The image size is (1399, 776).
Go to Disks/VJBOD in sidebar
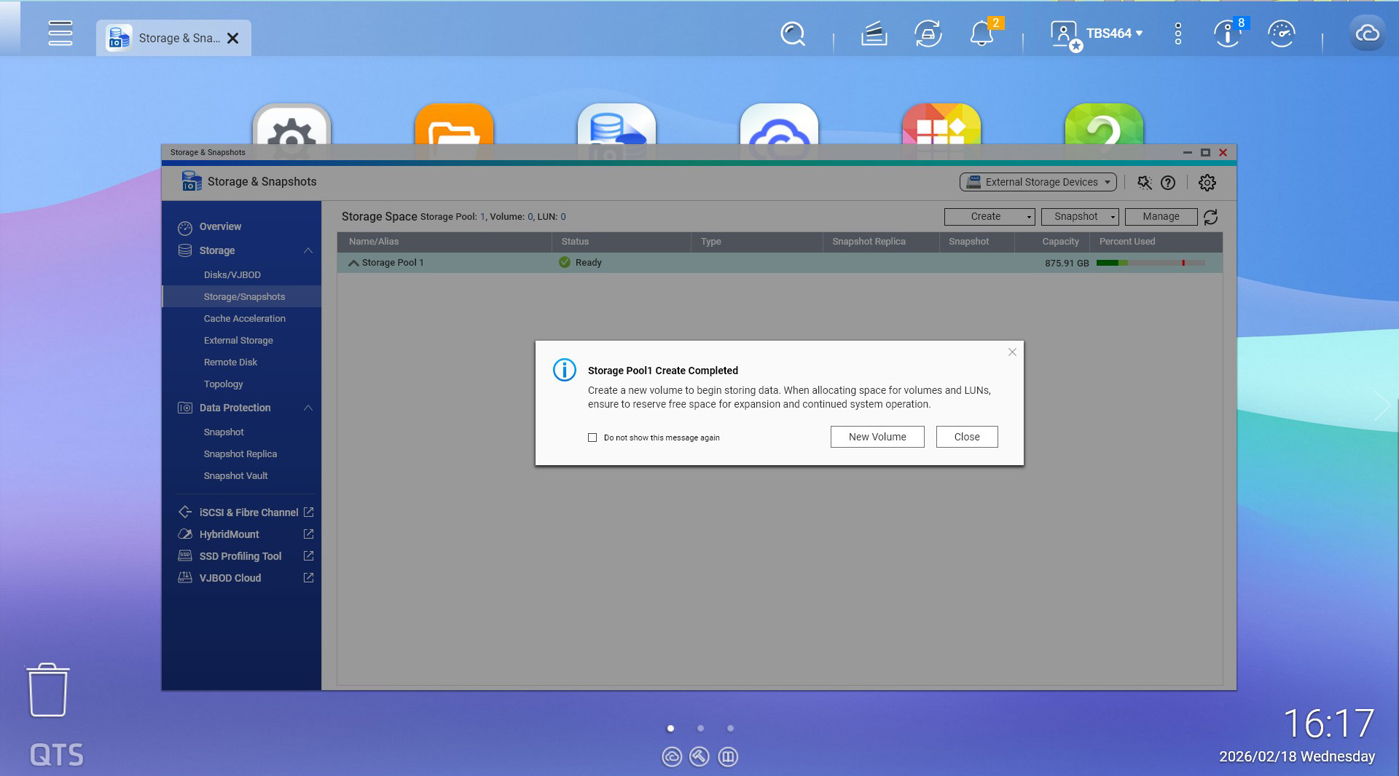[232, 274]
